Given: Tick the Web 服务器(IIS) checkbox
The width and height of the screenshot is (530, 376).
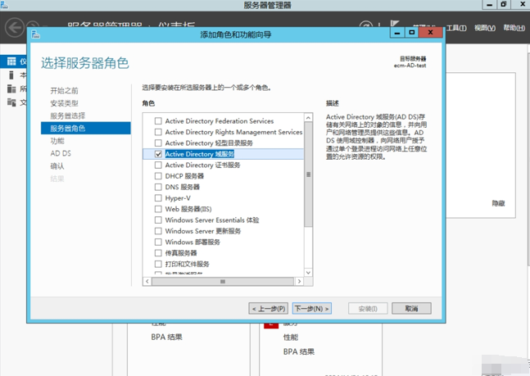Looking at the screenshot, I should 158,209.
